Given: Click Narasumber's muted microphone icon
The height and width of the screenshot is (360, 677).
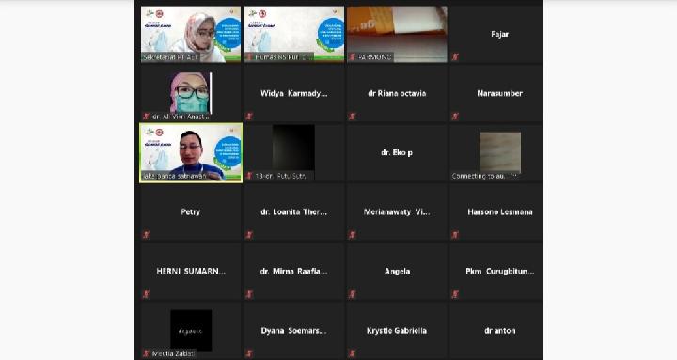Looking at the screenshot, I should click(455, 117).
